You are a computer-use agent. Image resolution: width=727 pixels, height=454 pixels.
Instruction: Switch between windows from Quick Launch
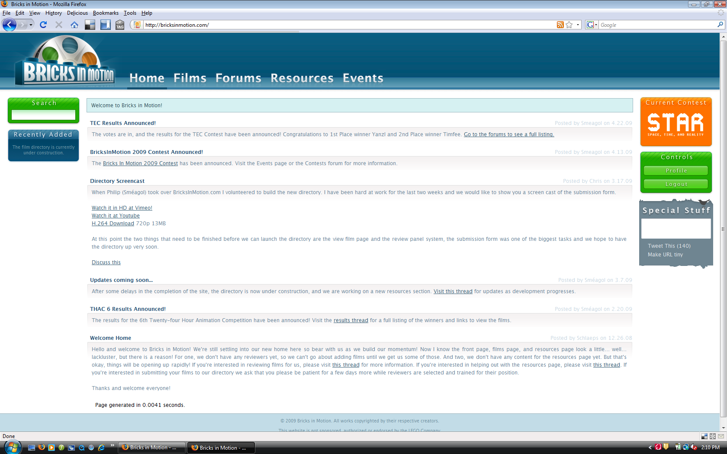(71, 448)
